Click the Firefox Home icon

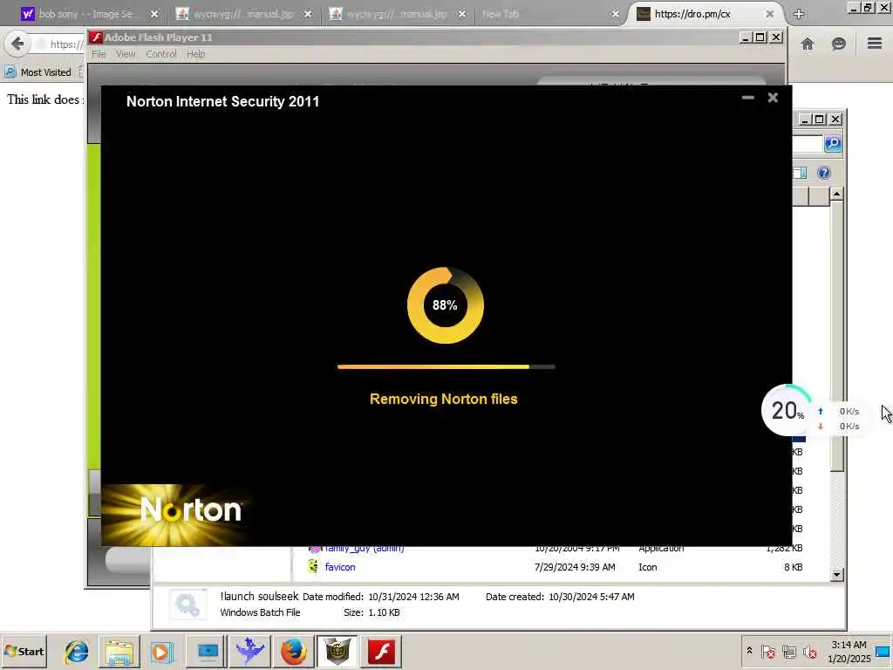click(x=808, y=44)
